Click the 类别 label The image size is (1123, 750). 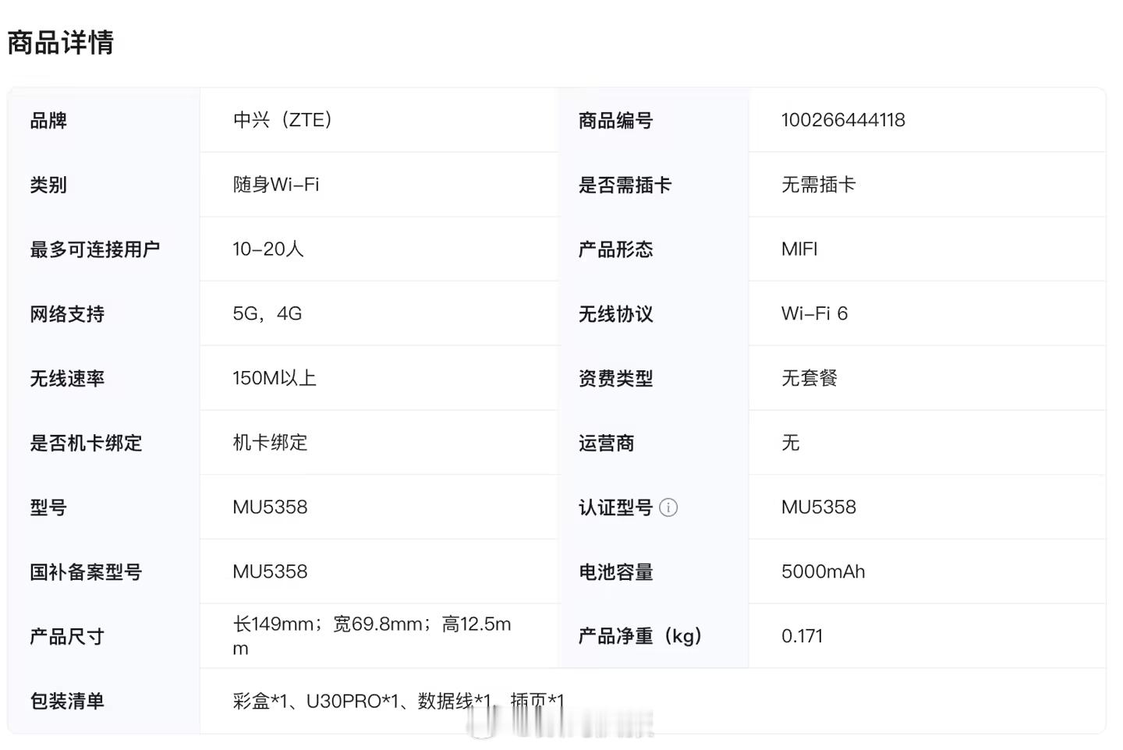[48, 185]
